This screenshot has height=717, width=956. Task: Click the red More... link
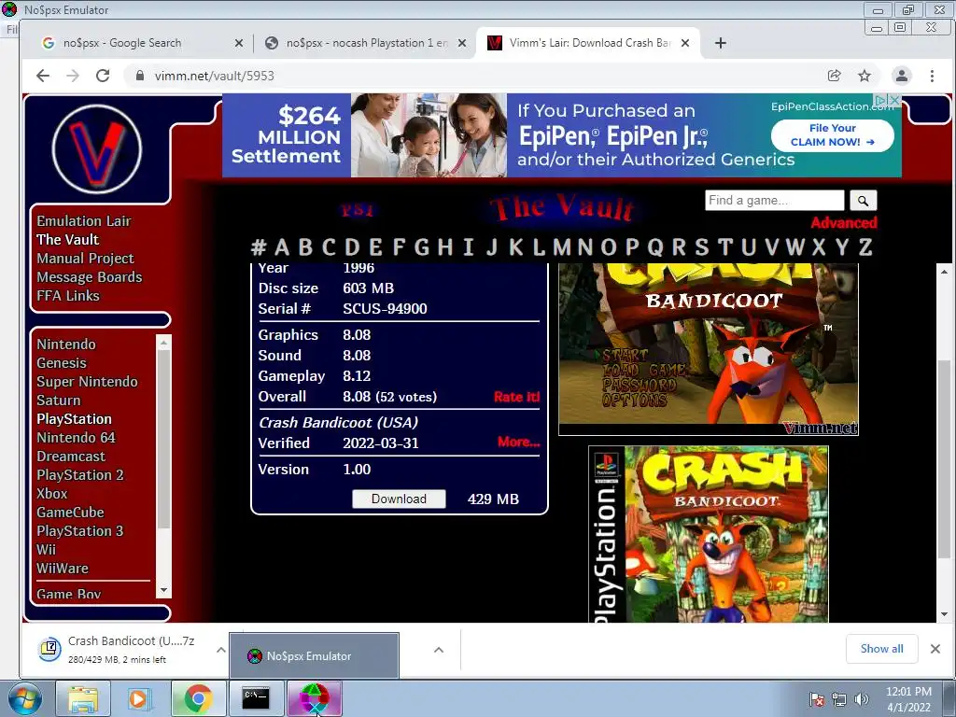[x=518, y=442]
